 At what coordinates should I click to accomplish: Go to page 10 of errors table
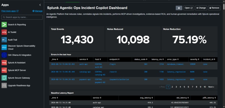point(205,87)
